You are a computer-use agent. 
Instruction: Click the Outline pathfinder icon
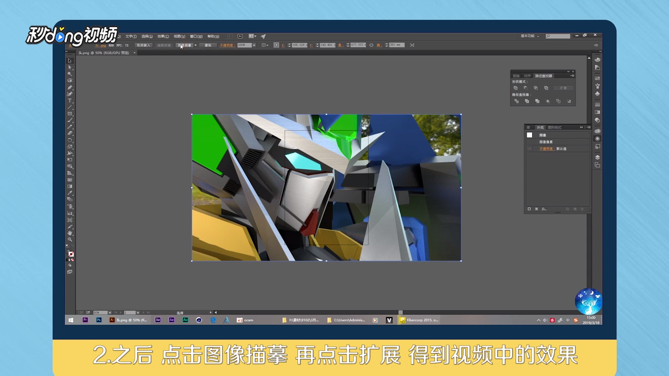558,101
